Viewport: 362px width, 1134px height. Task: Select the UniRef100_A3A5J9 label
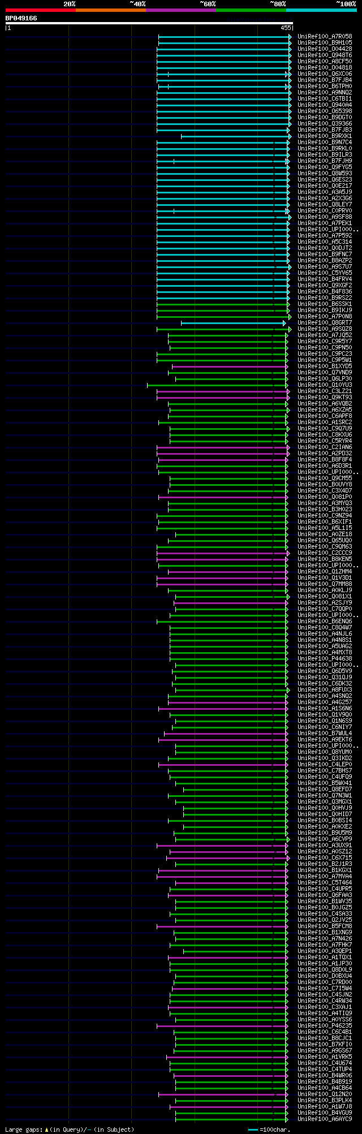tap(325, 192)
